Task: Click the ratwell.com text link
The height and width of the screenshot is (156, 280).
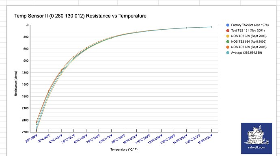Action: (256, 147)
